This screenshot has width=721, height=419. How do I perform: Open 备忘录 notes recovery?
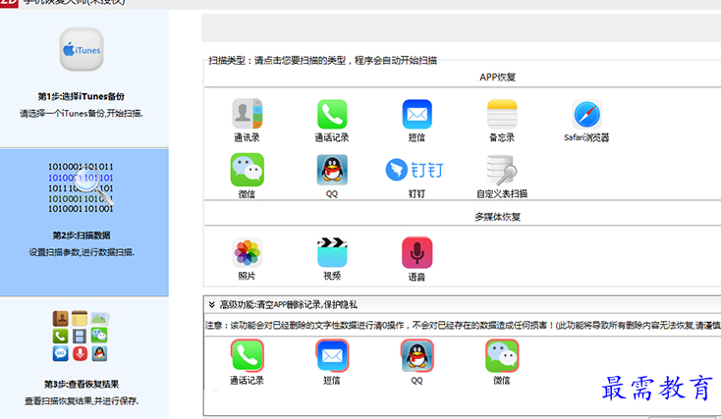pyautogui.click(x=502, y=114)
